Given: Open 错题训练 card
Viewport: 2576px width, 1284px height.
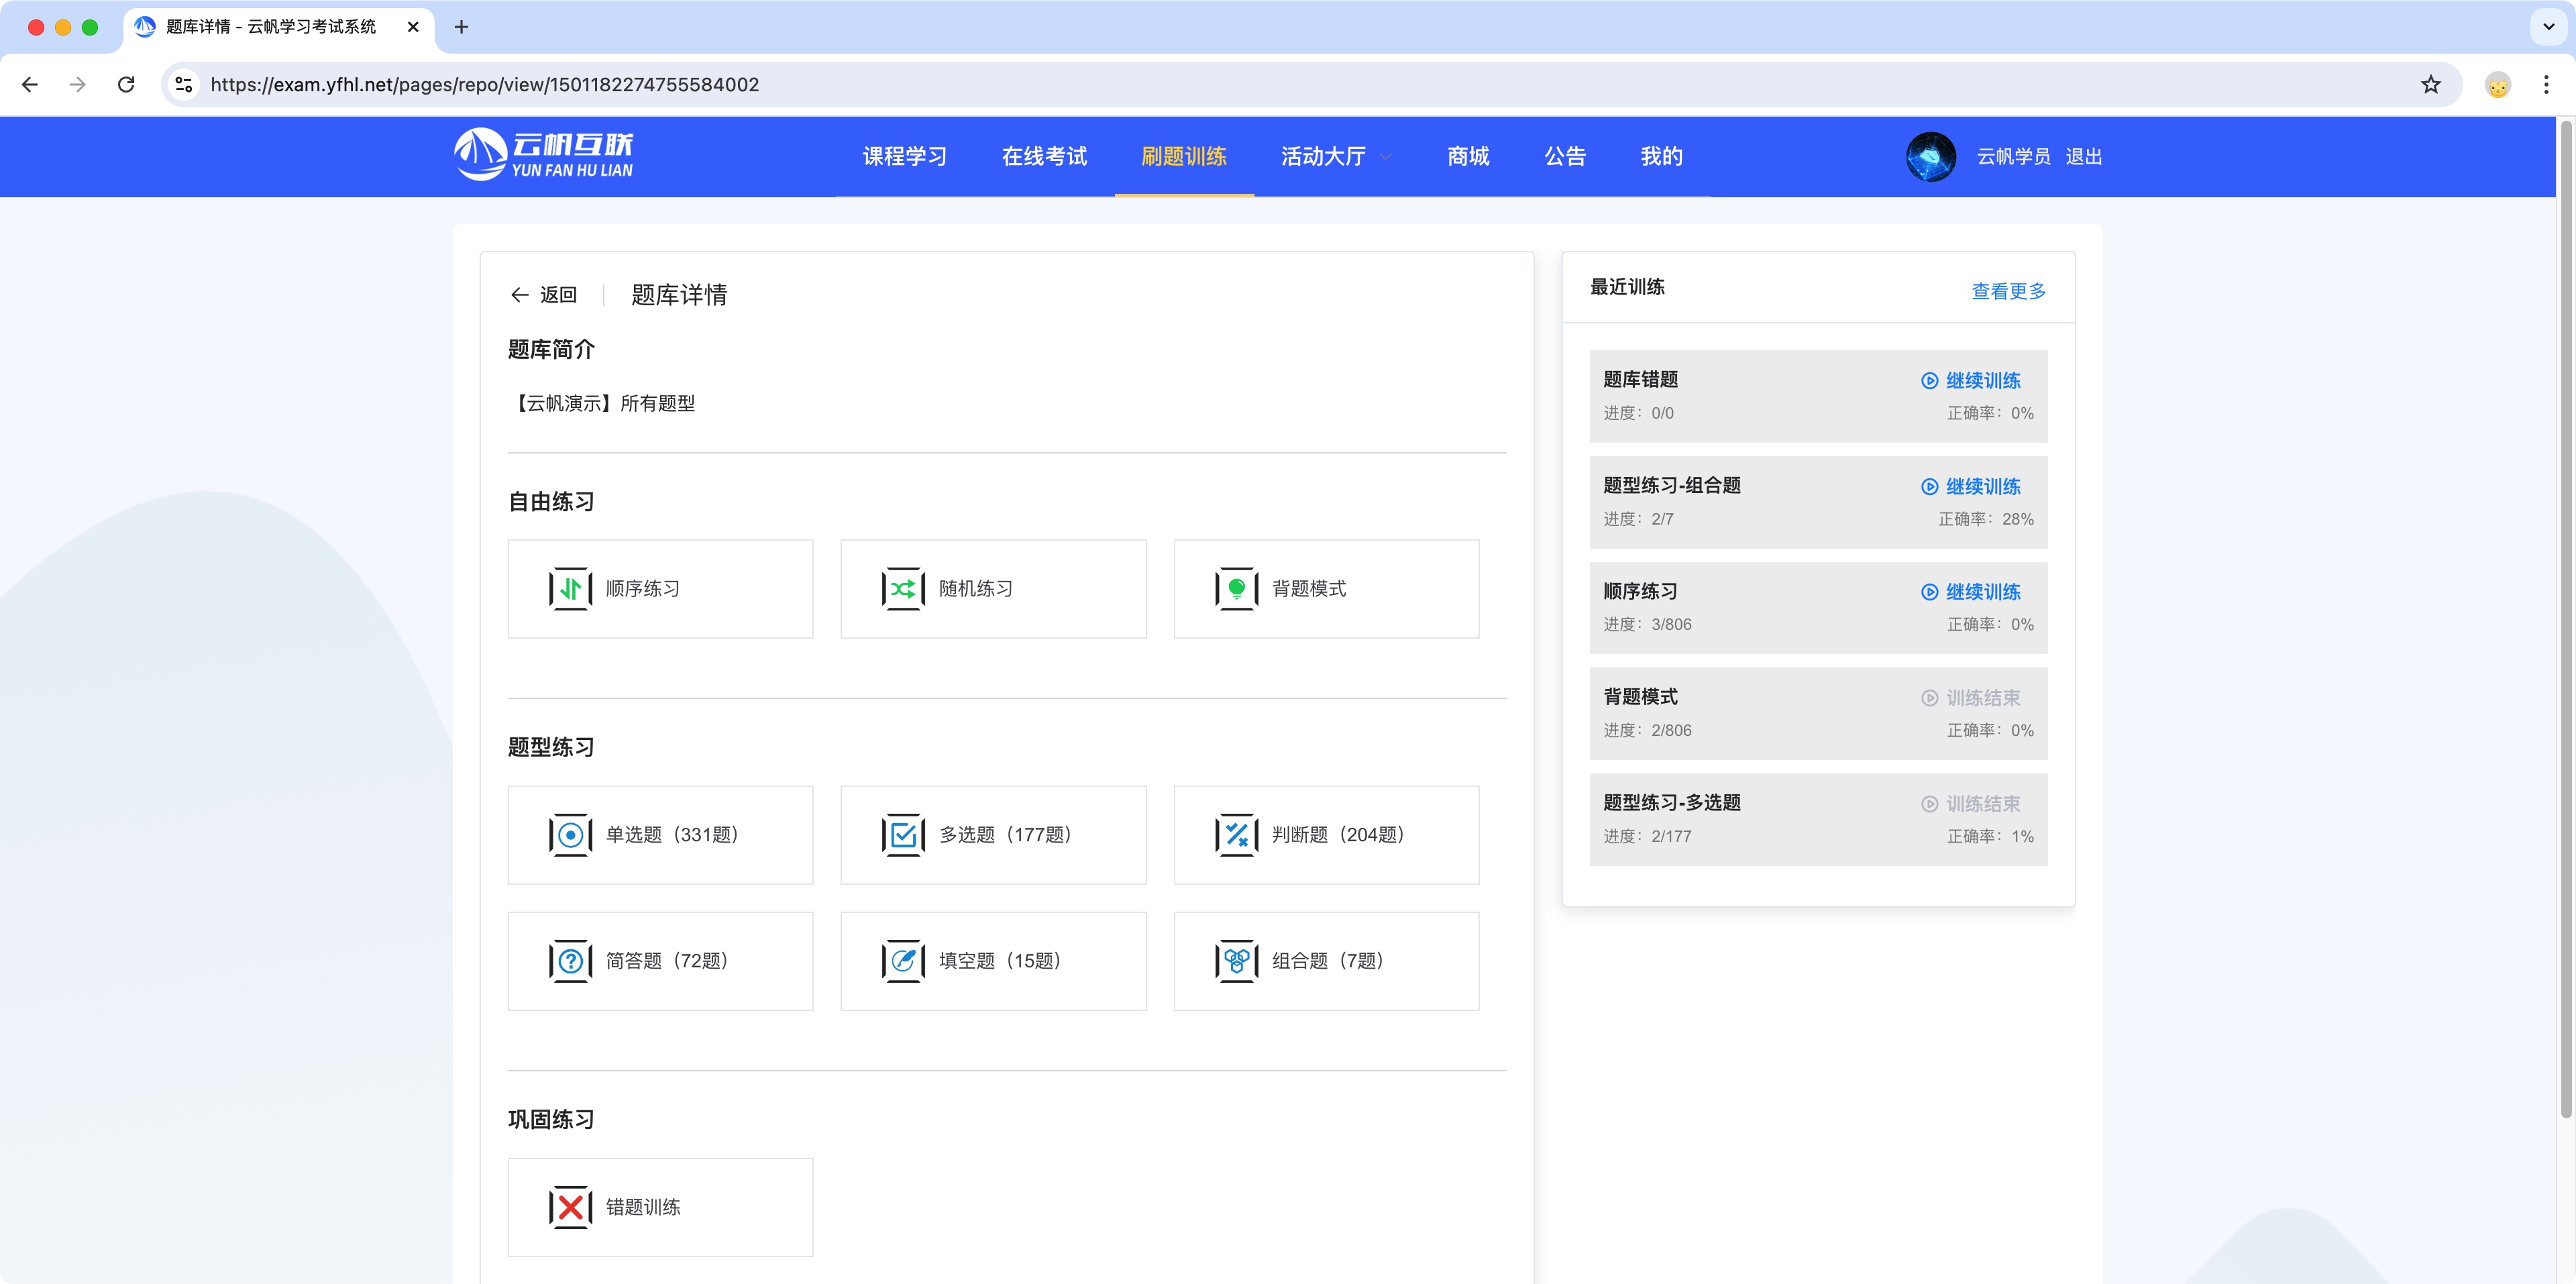Looking at the screenshot, I should pyautogui.click(x=660, y=1207).
